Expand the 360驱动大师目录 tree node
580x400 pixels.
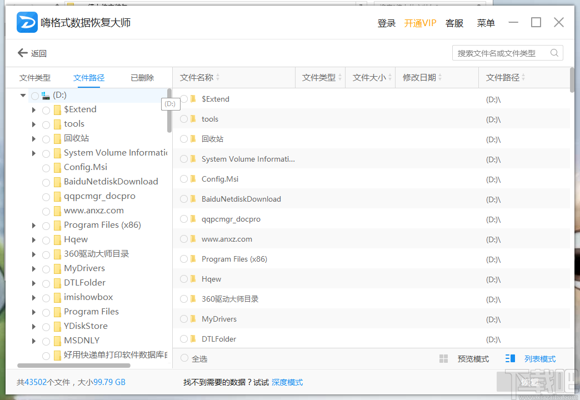pos(34,254)
